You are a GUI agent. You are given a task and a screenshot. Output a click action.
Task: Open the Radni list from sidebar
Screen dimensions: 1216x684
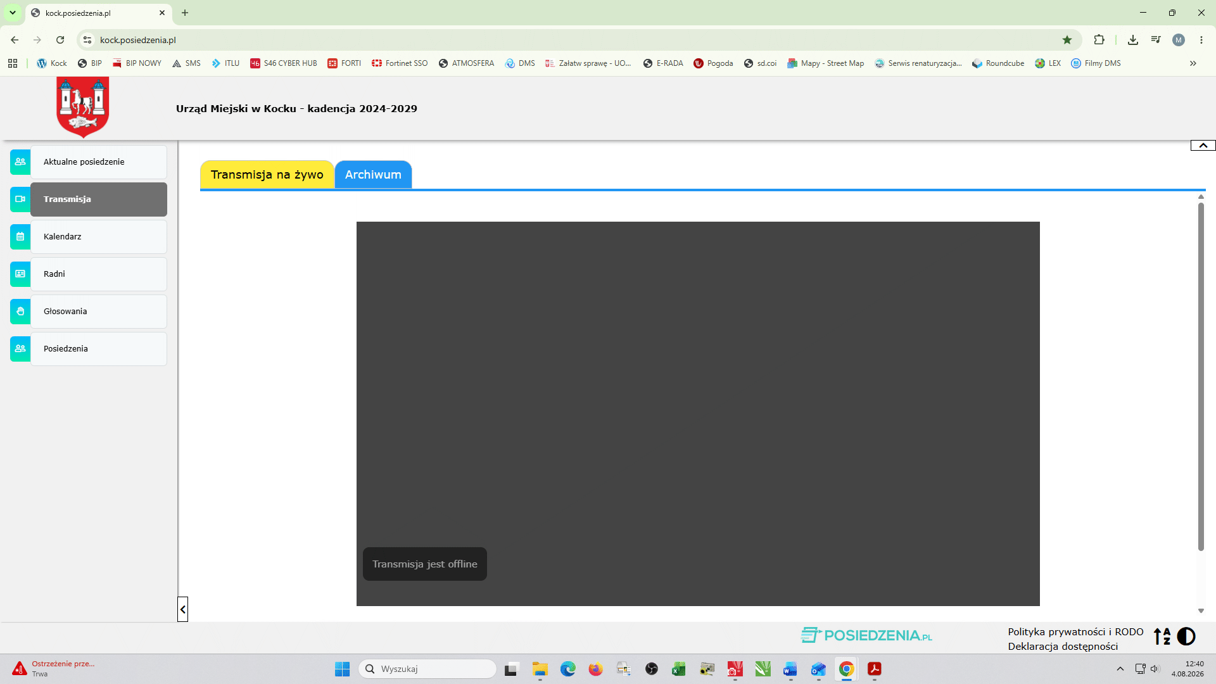99,274
